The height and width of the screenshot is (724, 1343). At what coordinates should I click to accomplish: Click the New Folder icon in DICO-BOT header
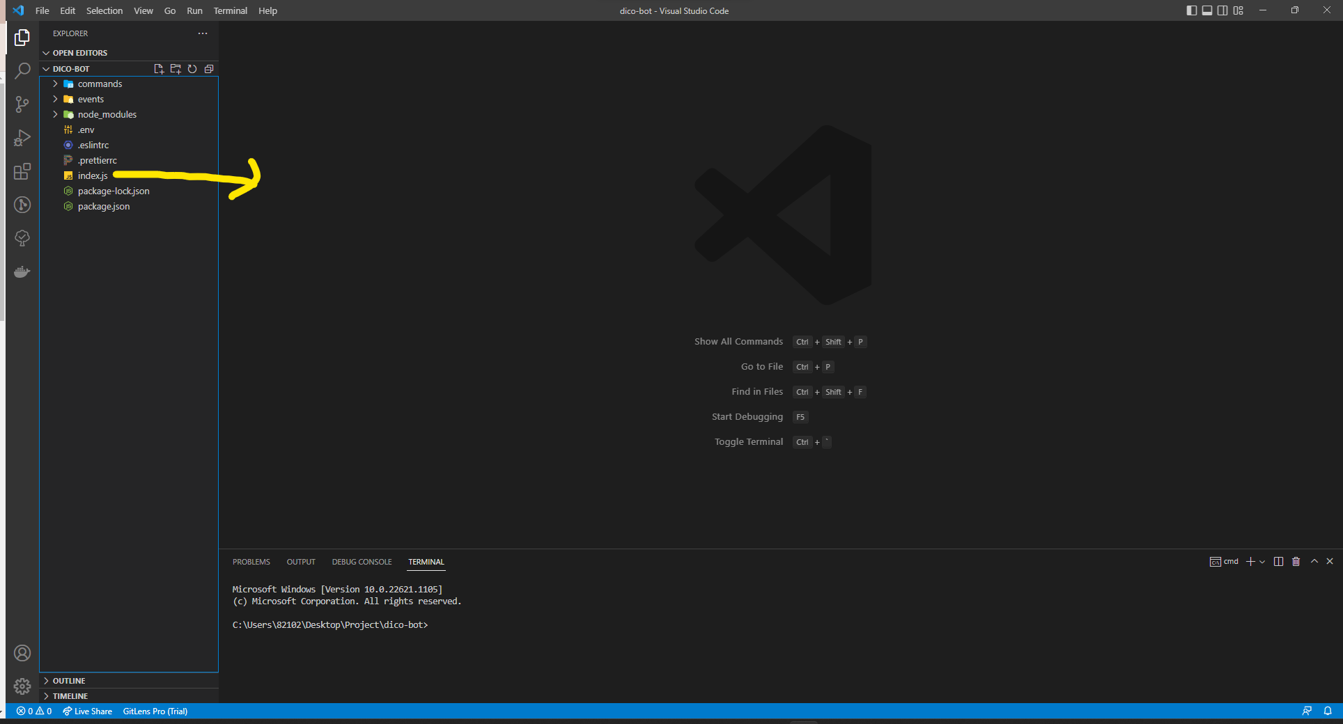pos(176,69)
